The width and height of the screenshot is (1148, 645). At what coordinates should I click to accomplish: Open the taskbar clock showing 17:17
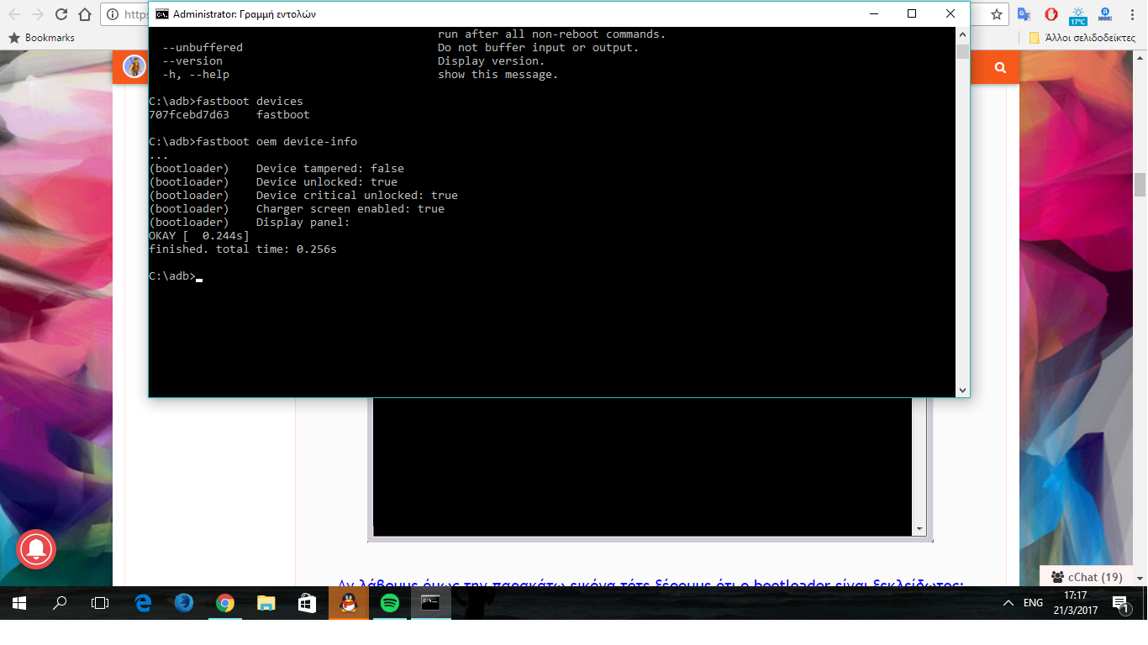[1075, 603]
